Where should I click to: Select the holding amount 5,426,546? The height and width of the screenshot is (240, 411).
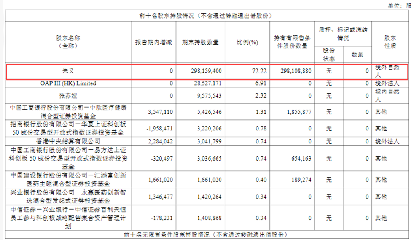209,112
